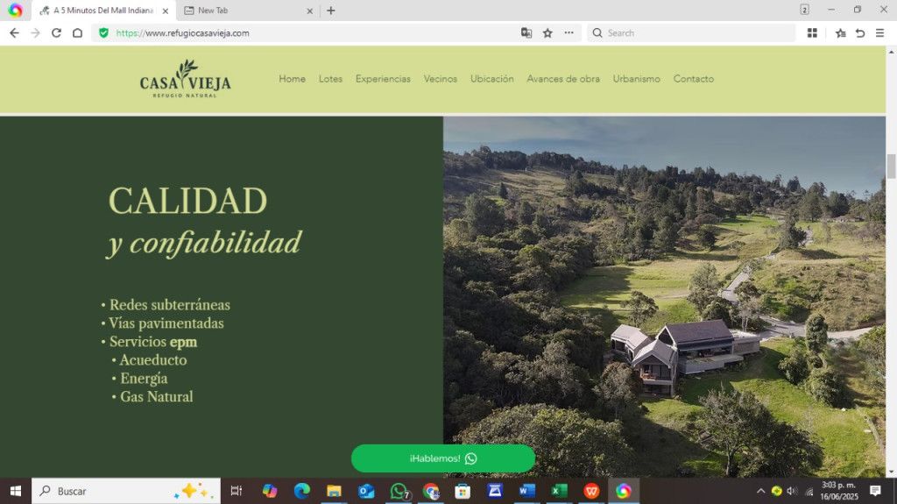897x504 pixels.
Task: Open the Ubicación menu item
Action: pos(492,79)
